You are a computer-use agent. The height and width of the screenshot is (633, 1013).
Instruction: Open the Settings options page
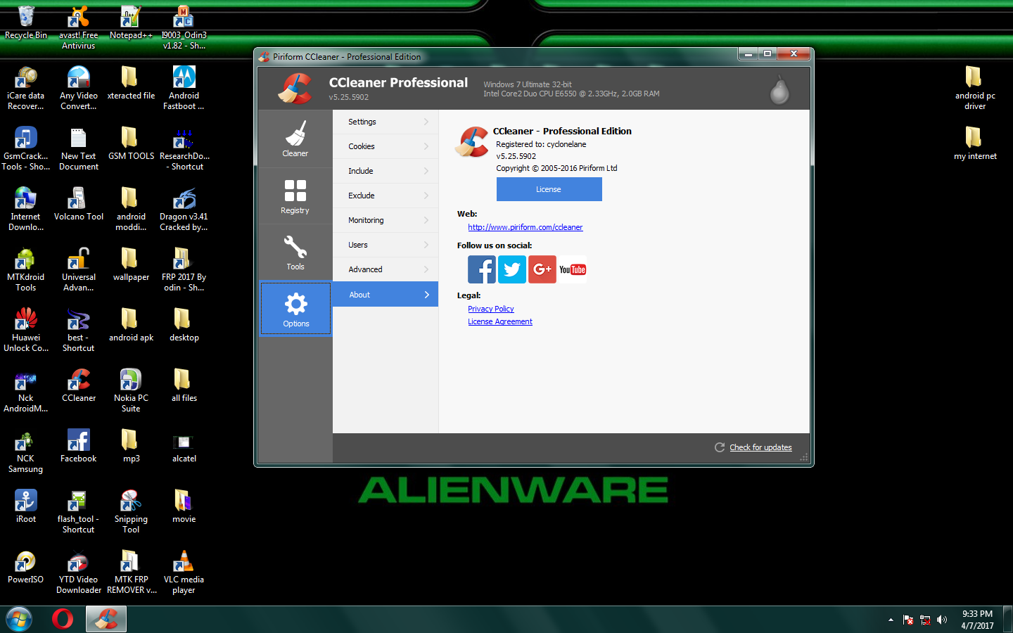[386, 122]
